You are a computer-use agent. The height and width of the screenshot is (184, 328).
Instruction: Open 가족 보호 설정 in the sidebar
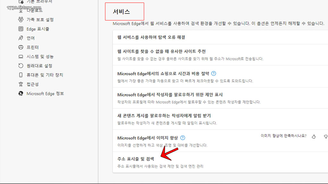[40, 19]
